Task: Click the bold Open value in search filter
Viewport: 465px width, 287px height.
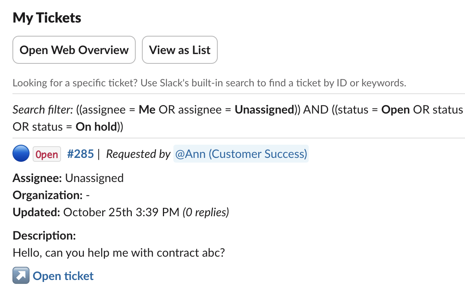Action: click(395, 110)
